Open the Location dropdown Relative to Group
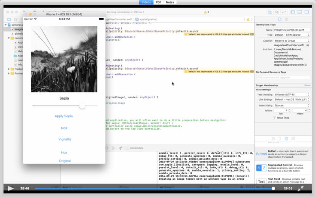Viewport: 316px width, 198px height. (x=292, y=41)
